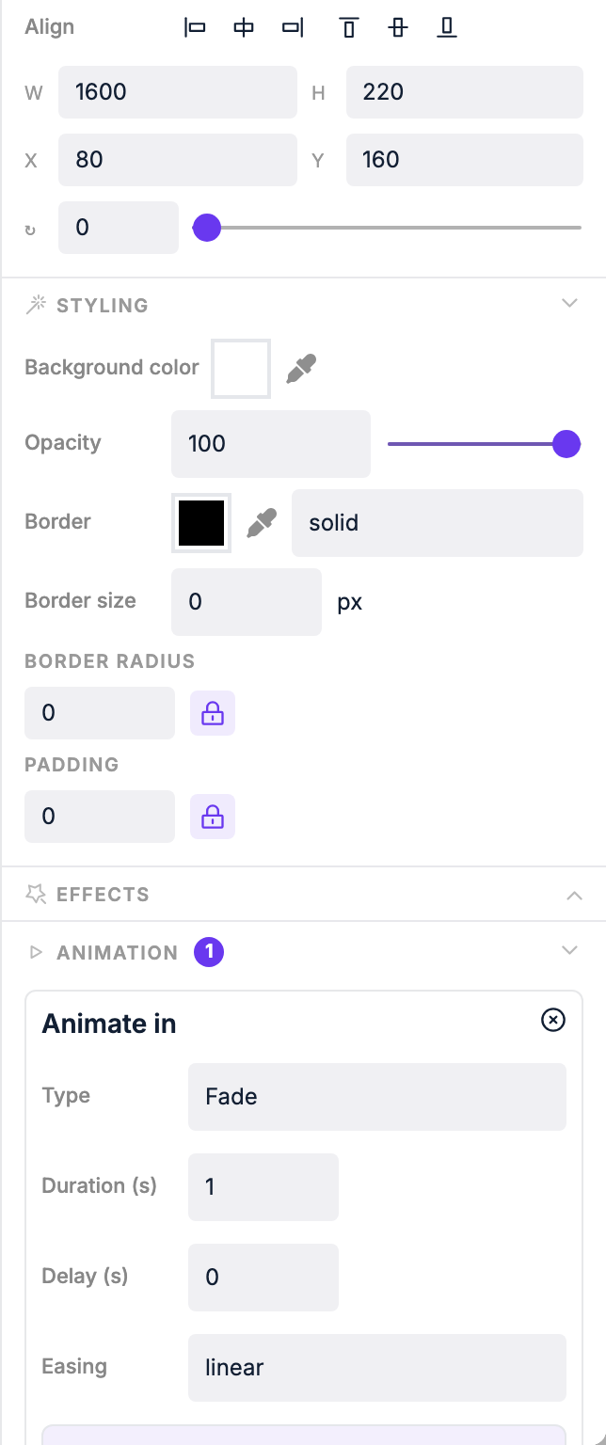Select the horizontal center align icon

click(x=244, y=27)
